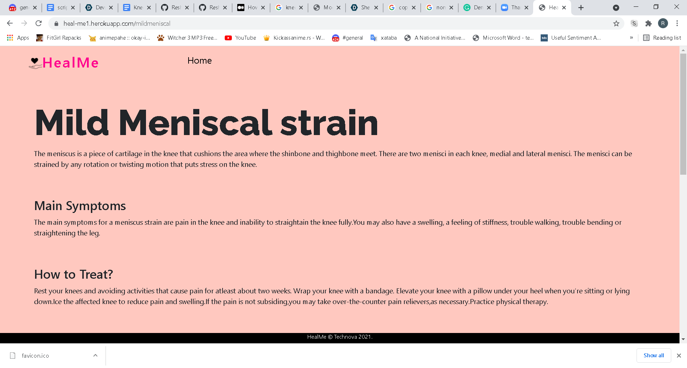Viewport: 687px width, 368px height.
Task: Open the A National Initiative bookmark
Action: pyautogui.click(x=435, y=38)
